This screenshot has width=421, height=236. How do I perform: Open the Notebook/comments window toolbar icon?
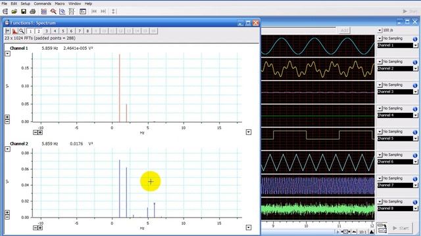tap(83, 11)
